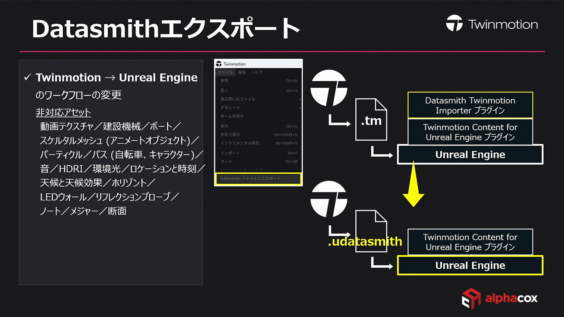The image size is (564, 317).
Task: Click the Twinmotion logo in the slide header
Action: tap(492, 24)
